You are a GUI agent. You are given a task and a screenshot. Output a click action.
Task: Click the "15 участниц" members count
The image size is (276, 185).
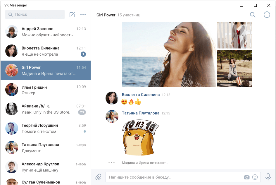pos(129,15)
